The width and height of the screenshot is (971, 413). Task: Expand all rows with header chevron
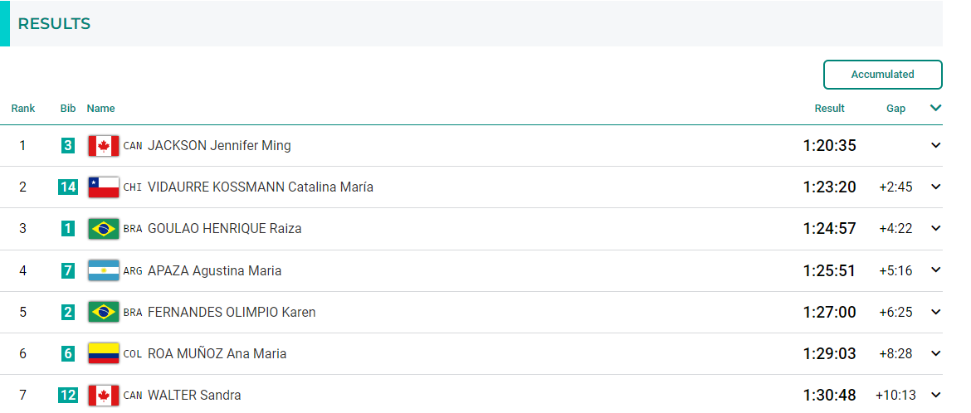pyautogui.click(x=935, y=108)
